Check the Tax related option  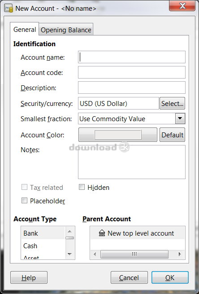(24, 187)
